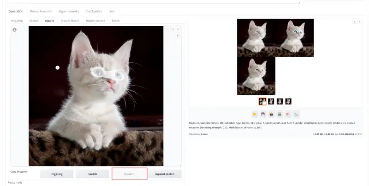
Task: Copy the image to img2img
Action: (x=56, y=174)
